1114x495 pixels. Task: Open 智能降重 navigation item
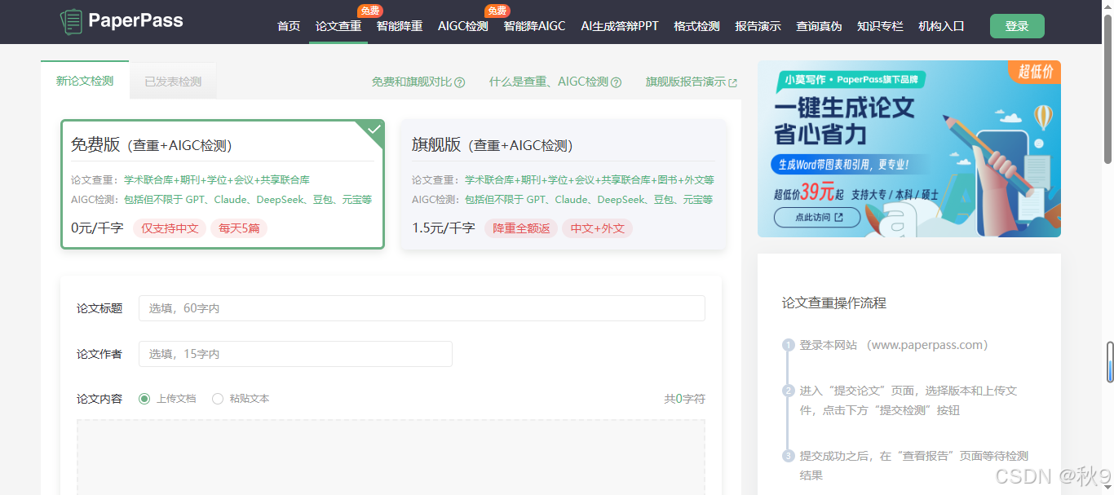(x=400, y=26)
